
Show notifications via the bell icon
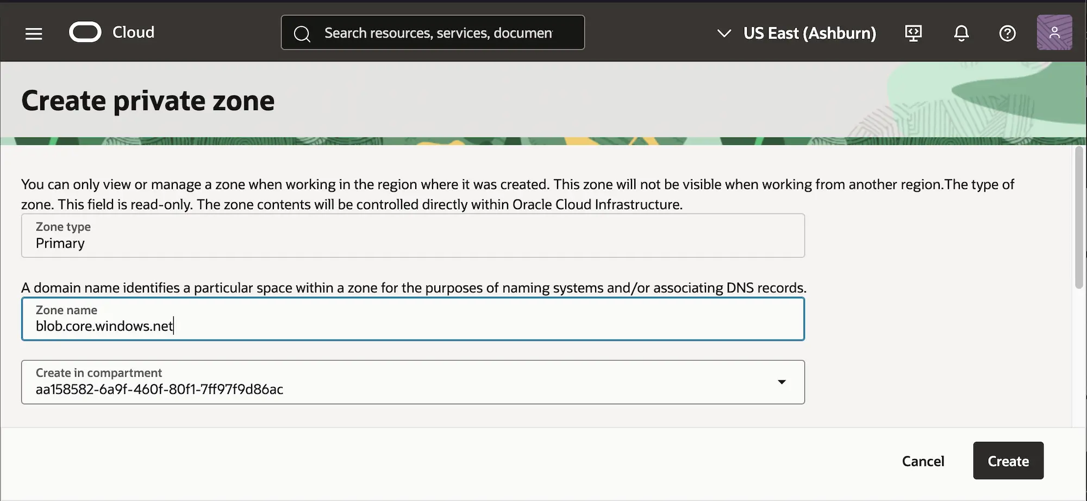click(x=961, y=33)
